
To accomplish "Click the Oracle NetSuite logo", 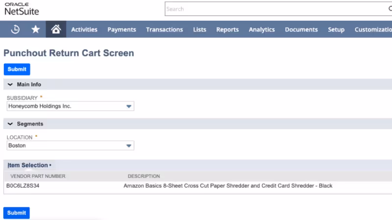I will [22, 9].
